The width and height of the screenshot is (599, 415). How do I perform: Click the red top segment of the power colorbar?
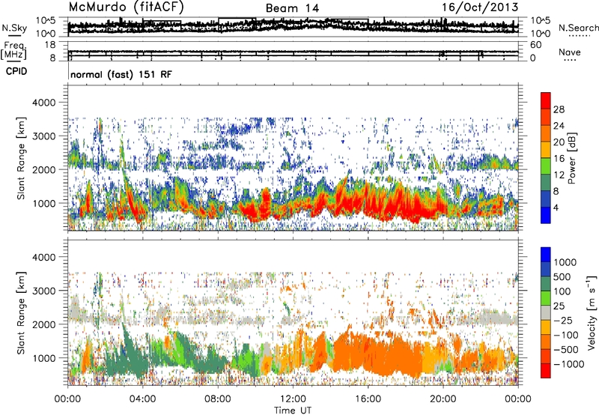pos(546,100)
